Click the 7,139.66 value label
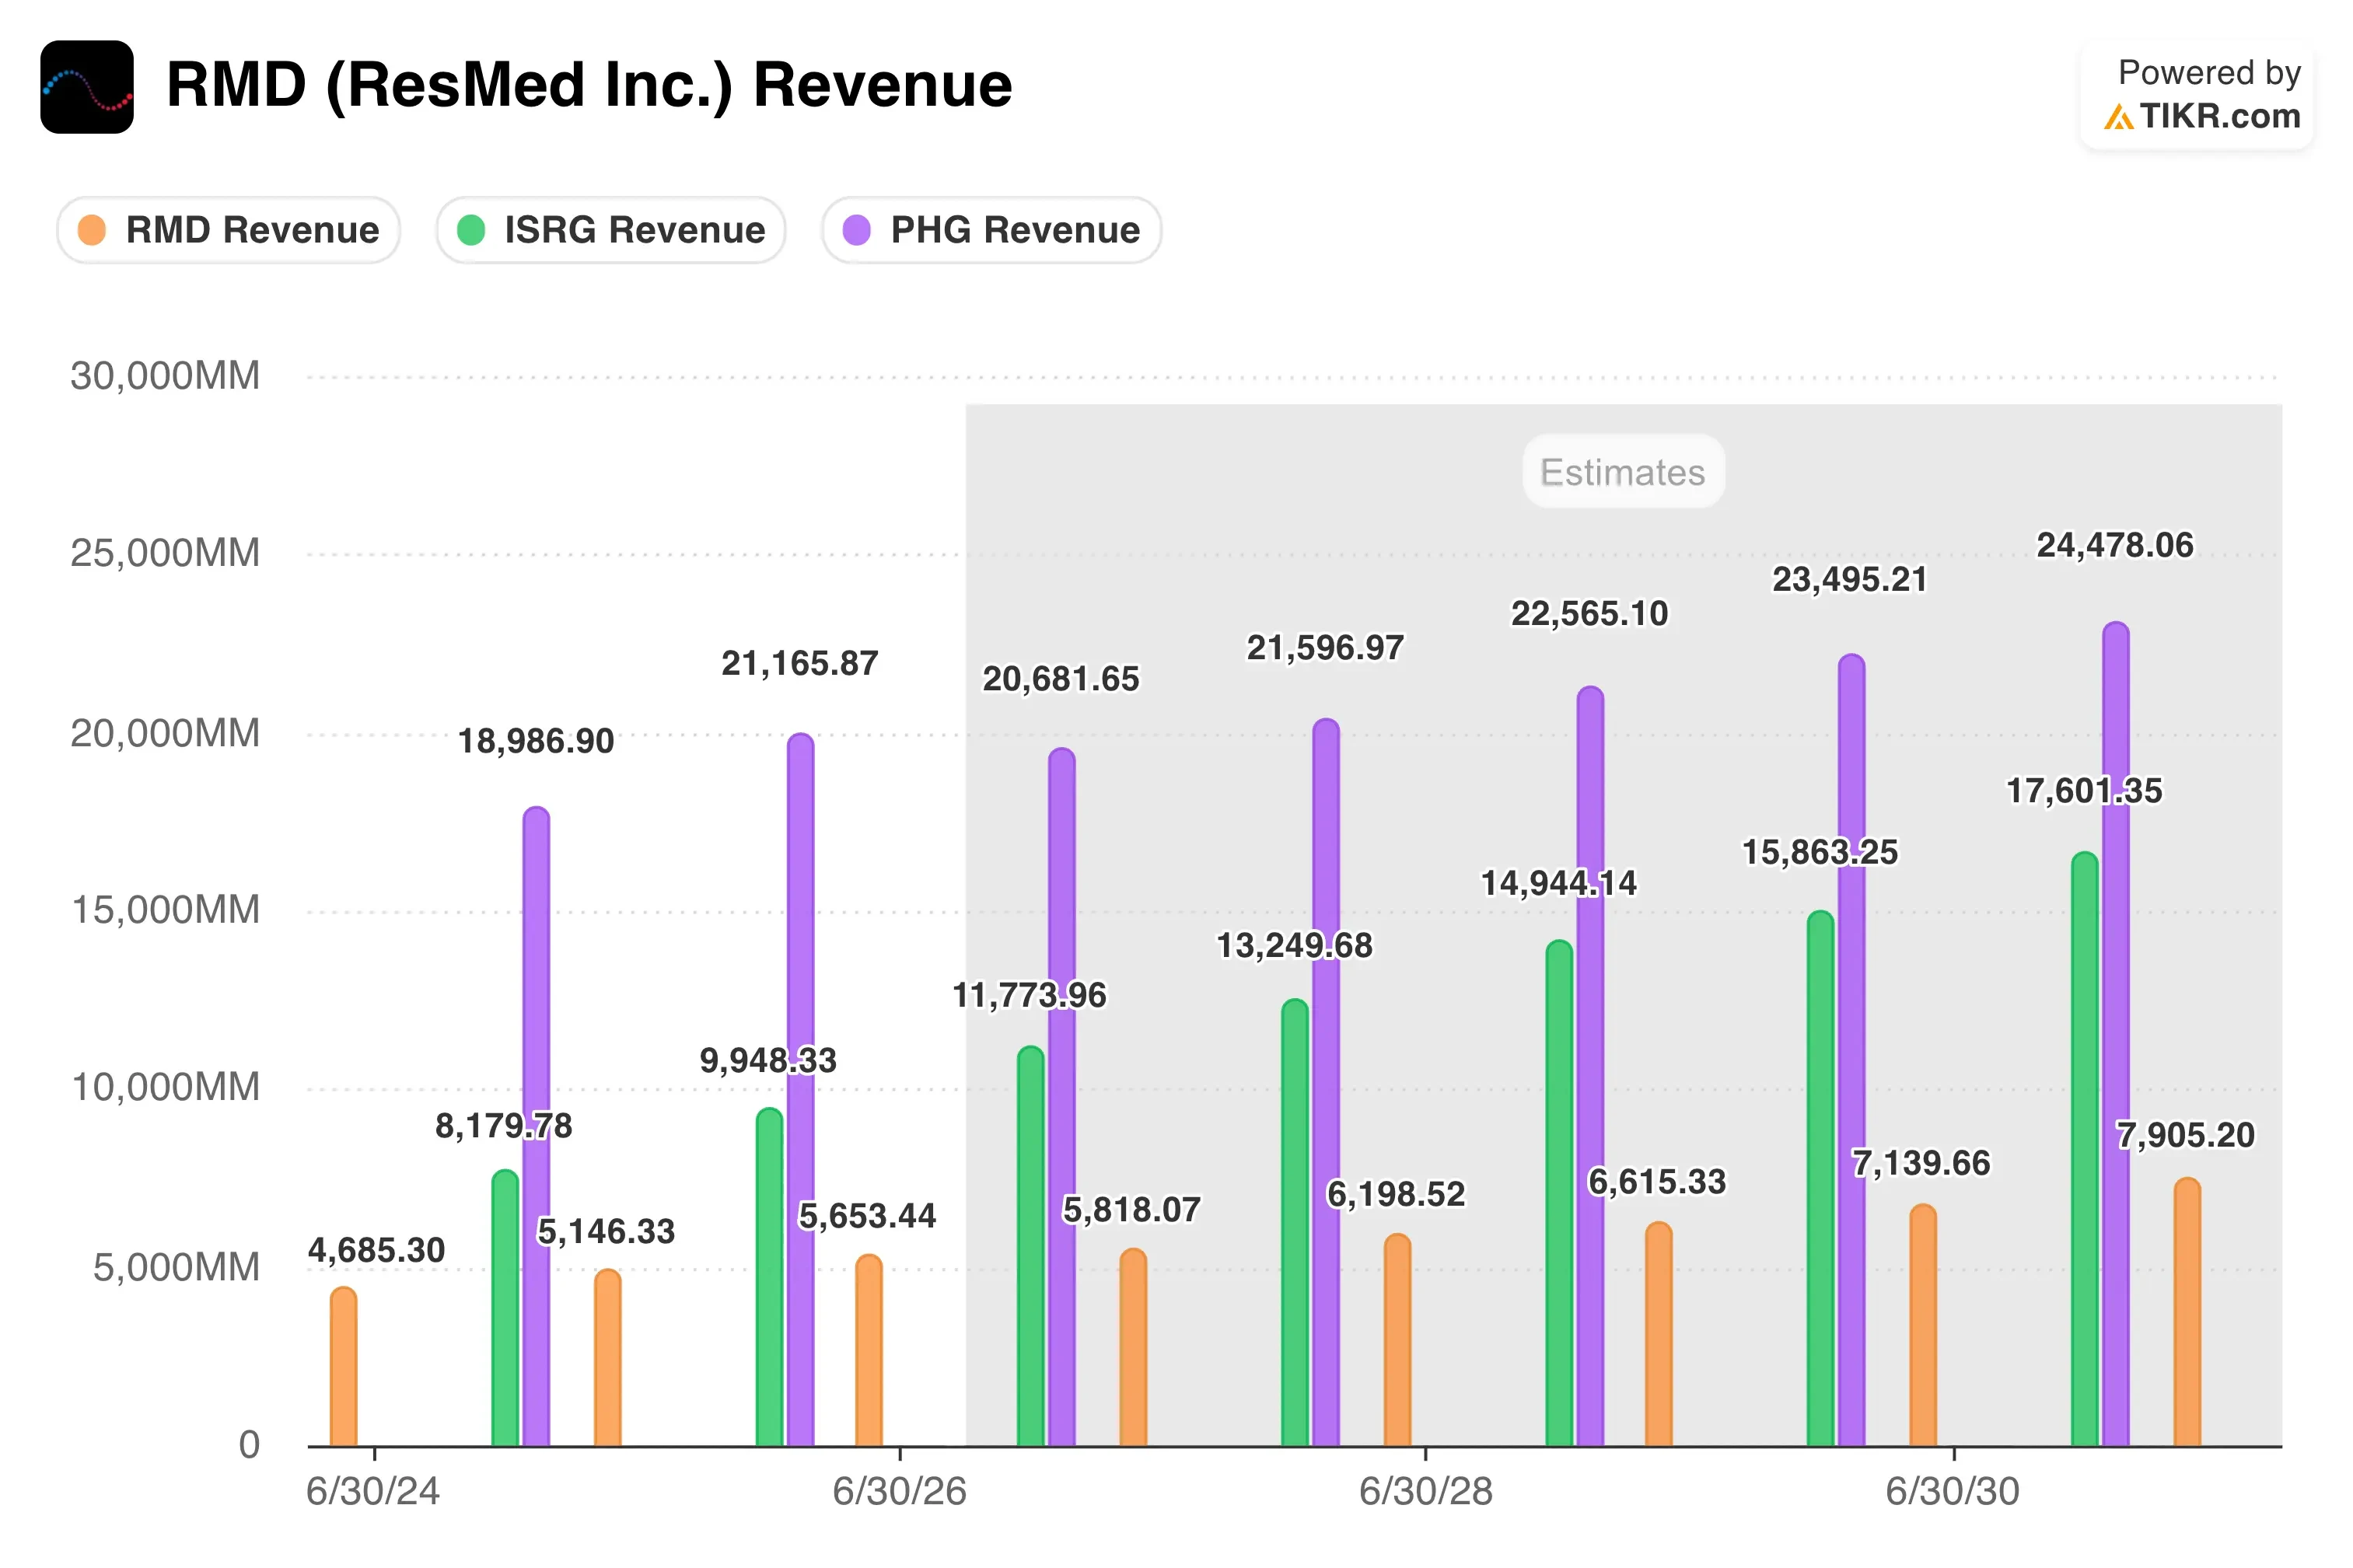The width and height of the screenshot is (2353, 1568). point(1921,1163)
